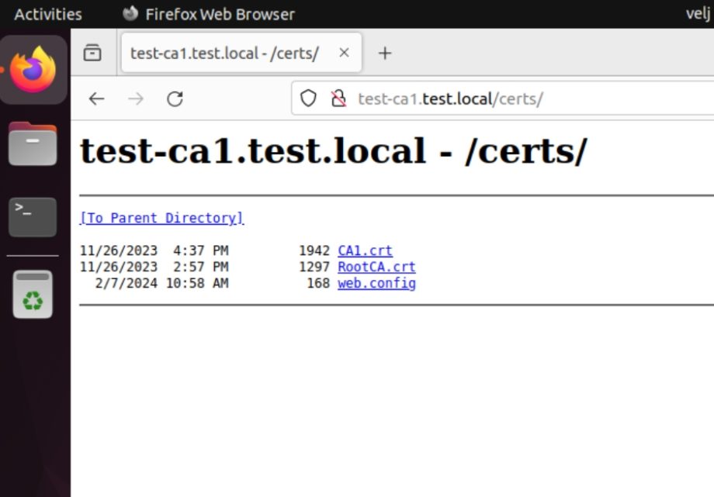714x497 pixels.
Task: Navigate using the To Parent Directory link
Action: [161, 218]
